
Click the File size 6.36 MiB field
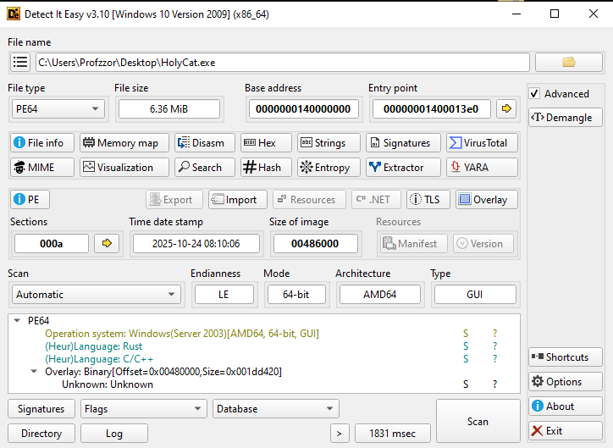pos(168,108)
